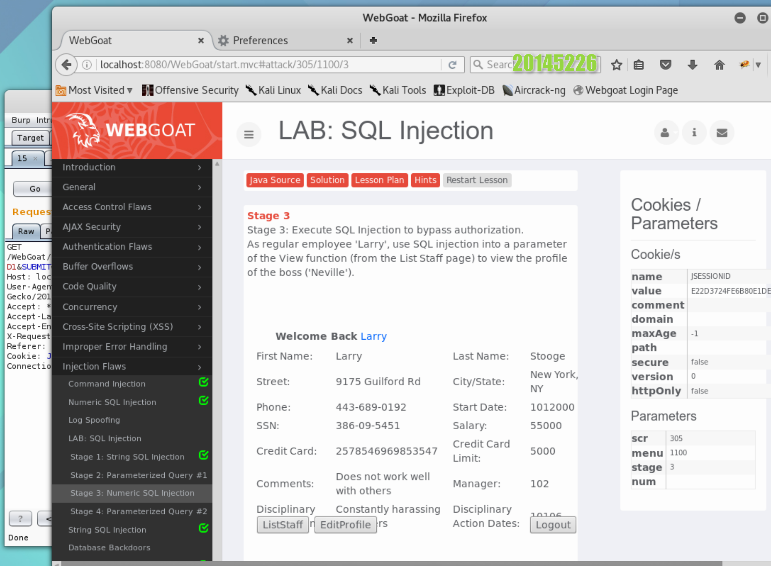Show the Hints button

425,180
